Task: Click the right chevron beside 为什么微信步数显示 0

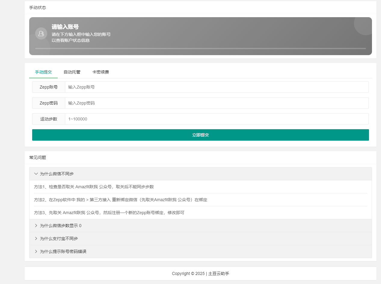Action: (36, 226)
